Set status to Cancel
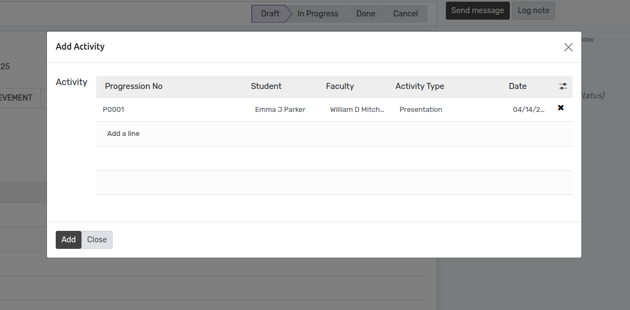Screen dimensions: 630x310 [x=405, y=14]
